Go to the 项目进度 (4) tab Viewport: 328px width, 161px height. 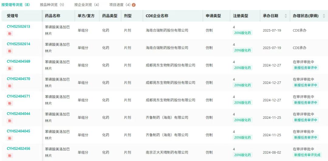120,5
